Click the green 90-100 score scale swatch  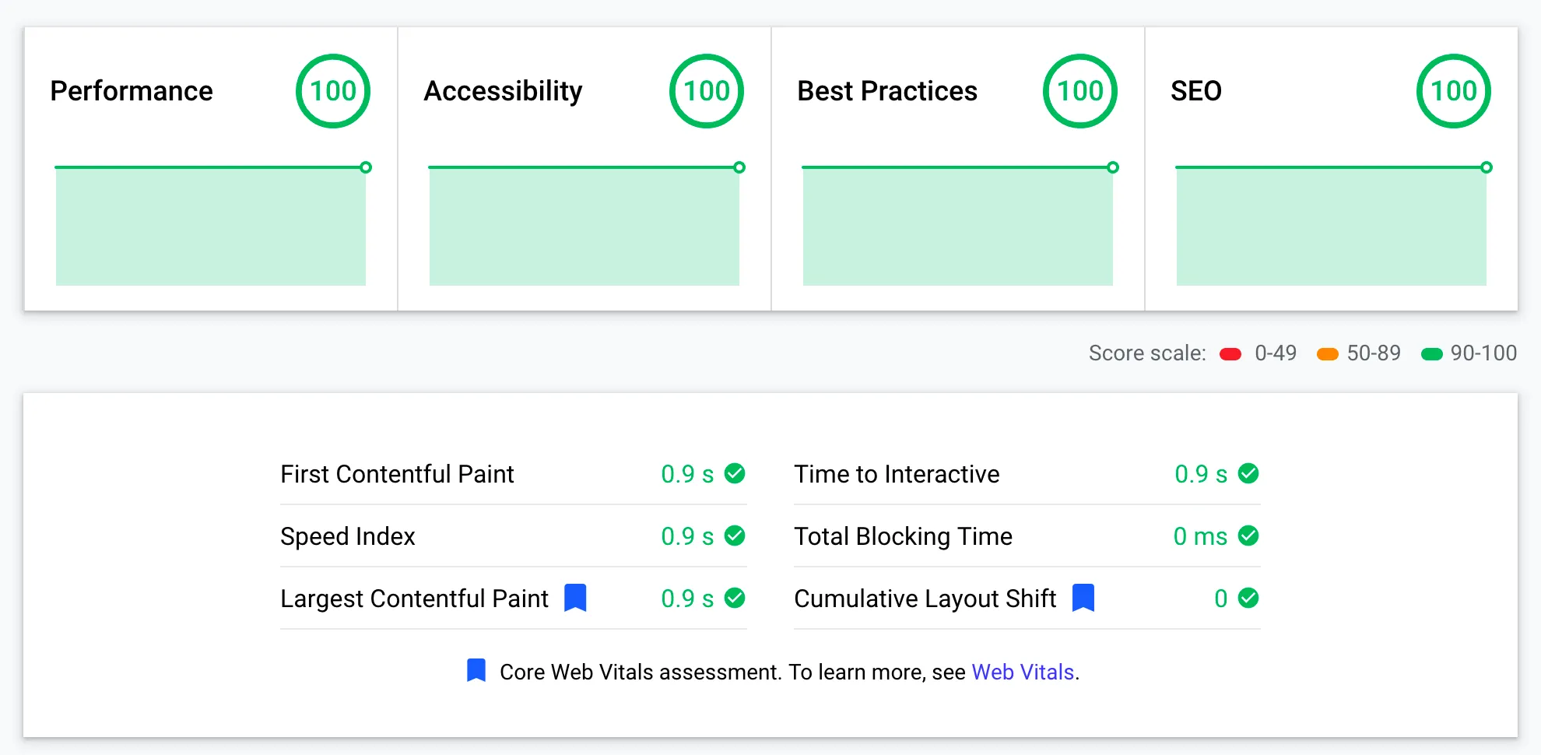pos(1432,354)
